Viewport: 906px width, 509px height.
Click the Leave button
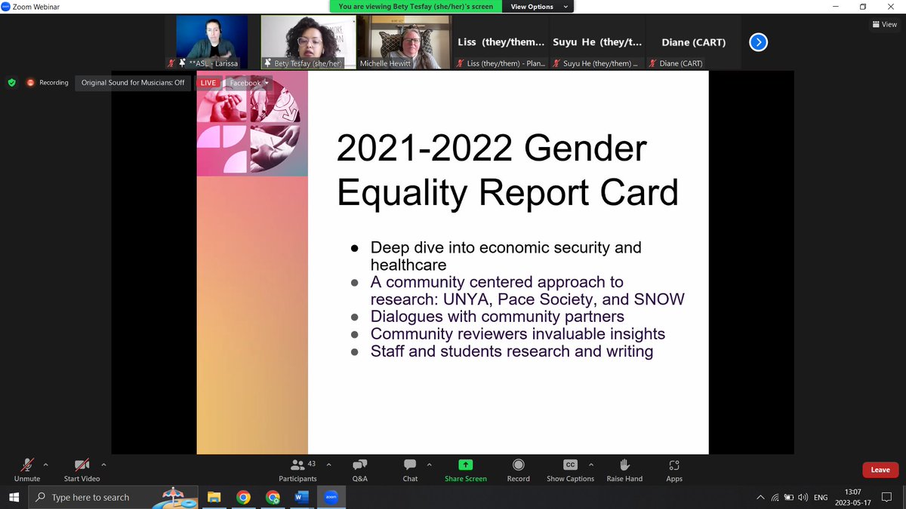[880, 469]
